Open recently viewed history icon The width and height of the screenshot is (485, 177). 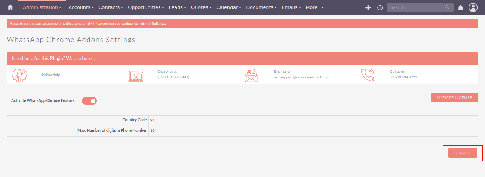380,7
